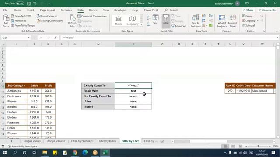Choose From Table/Range

[x=22, y=25]
